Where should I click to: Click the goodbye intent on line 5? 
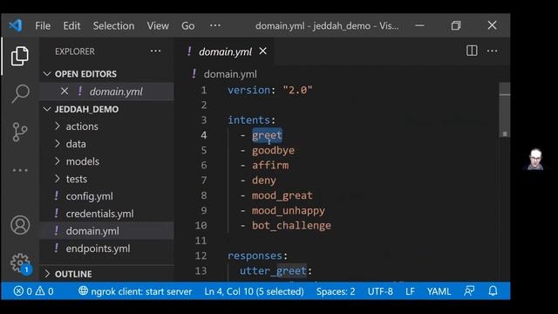pyautogui.click(x=273, y=150)
